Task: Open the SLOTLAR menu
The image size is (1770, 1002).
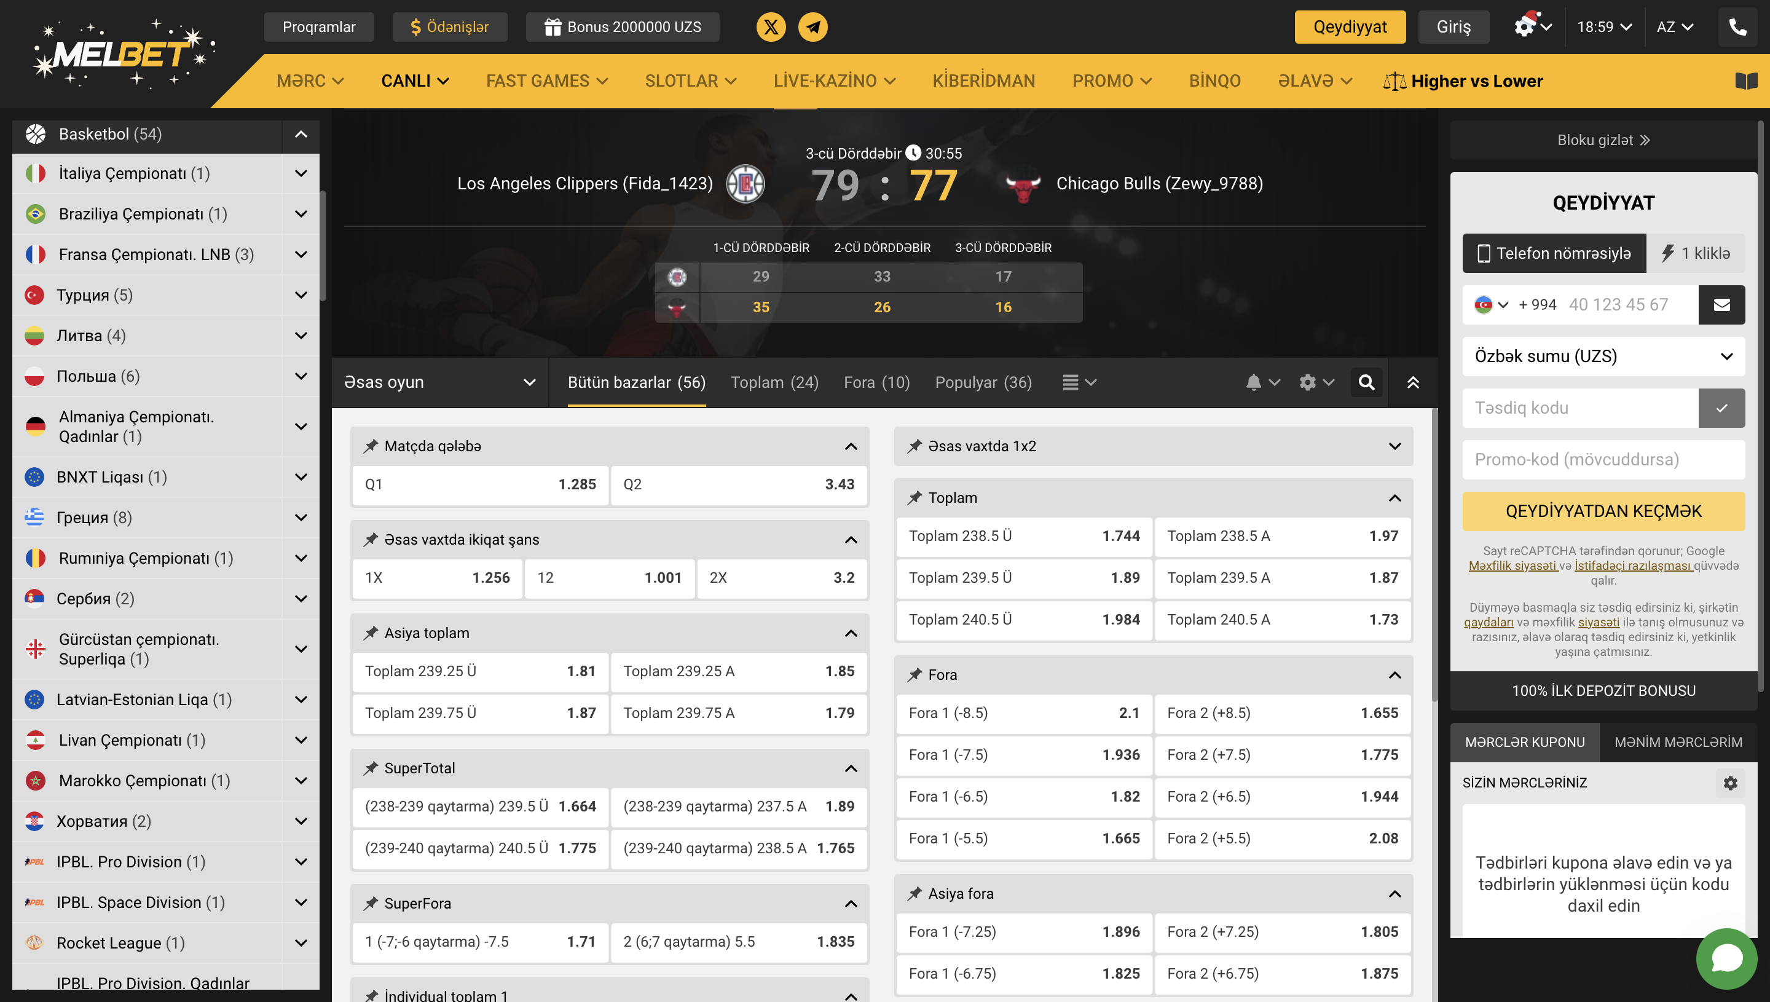Action: click(691, 81)
